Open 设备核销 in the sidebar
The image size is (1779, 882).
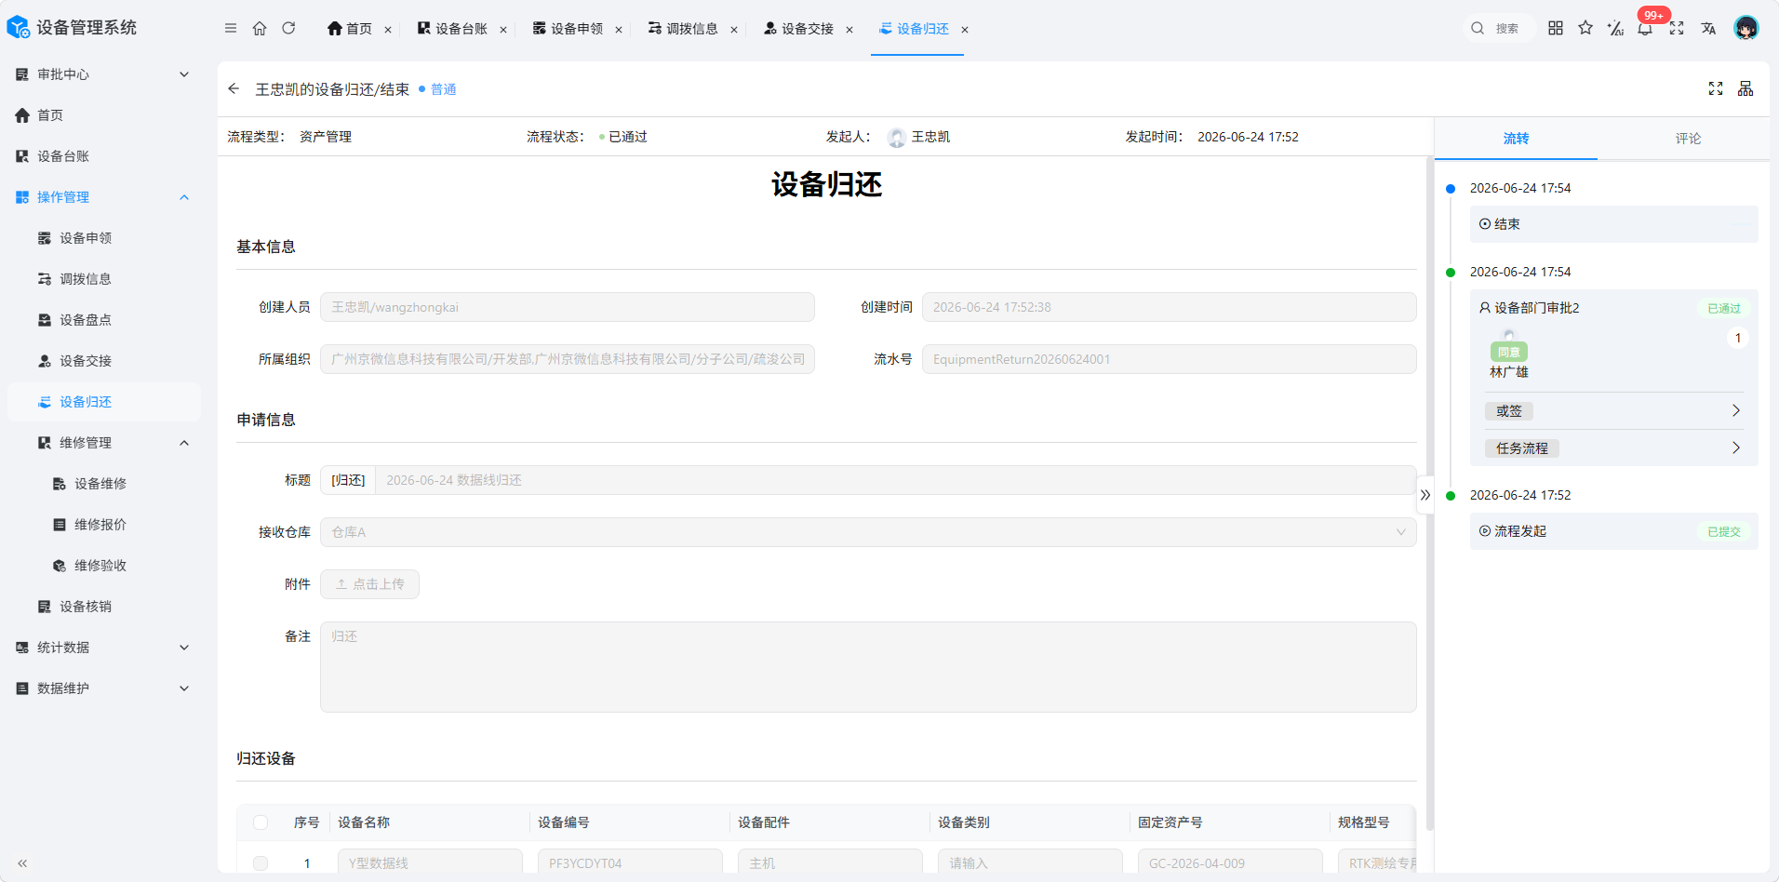102,607
